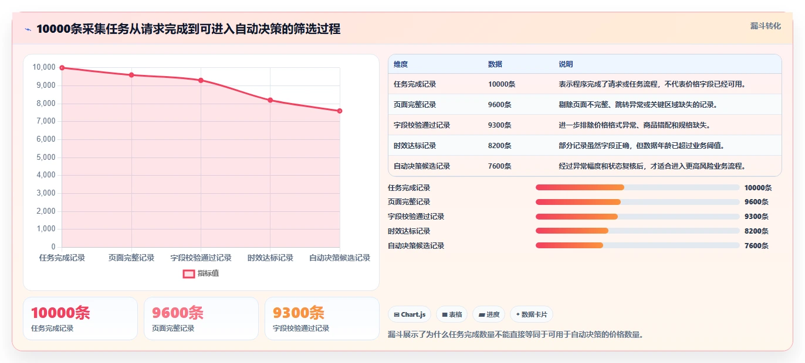Screen dimensions: 805x363
Task: Click the 任务完成记录 progress bar
Action: (638, 187)
